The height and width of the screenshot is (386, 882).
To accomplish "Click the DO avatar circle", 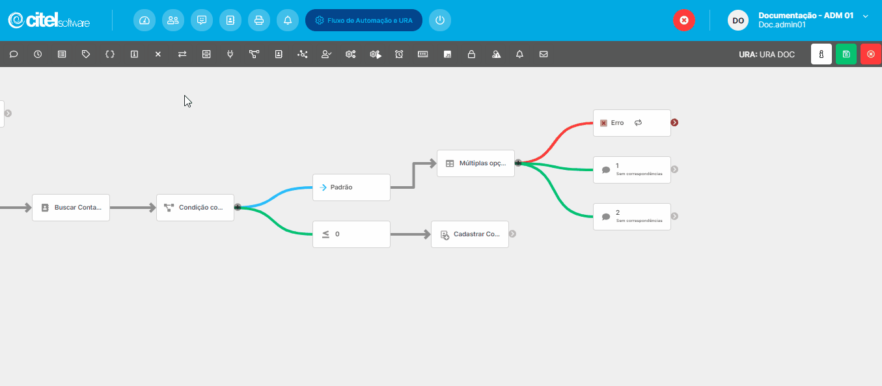I will coord(738,20).
